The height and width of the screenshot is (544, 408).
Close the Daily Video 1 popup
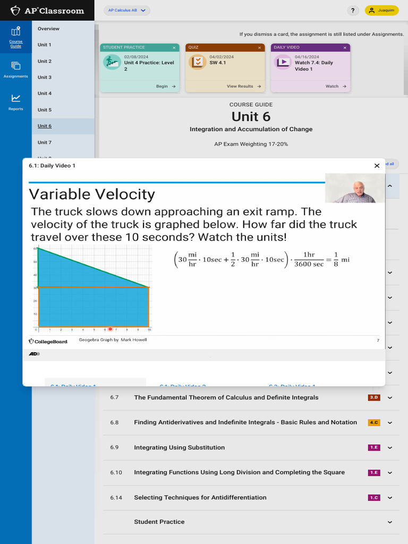click(x=377, y=166)
